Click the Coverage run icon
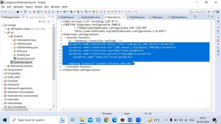The width and height of the screenshot is (221, 124). pos(71,12)
